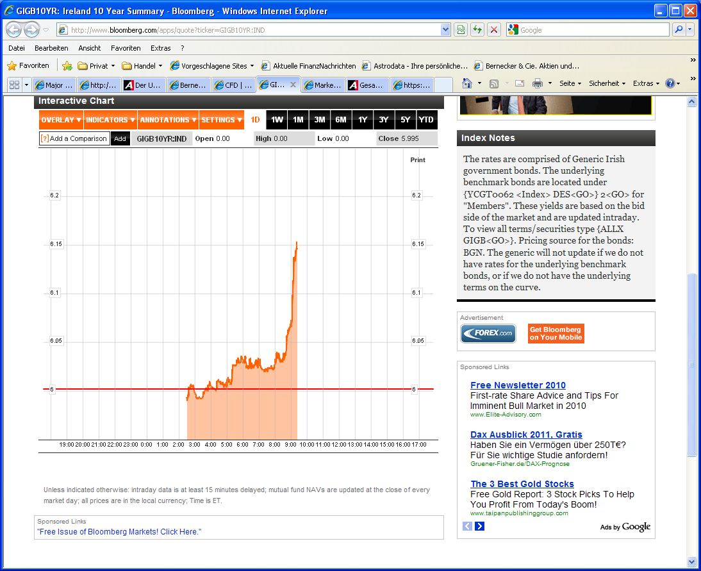Screen dimensions: 701x571
Task: Go back with the browser Back arrow
Action: [x=14, y=30]
